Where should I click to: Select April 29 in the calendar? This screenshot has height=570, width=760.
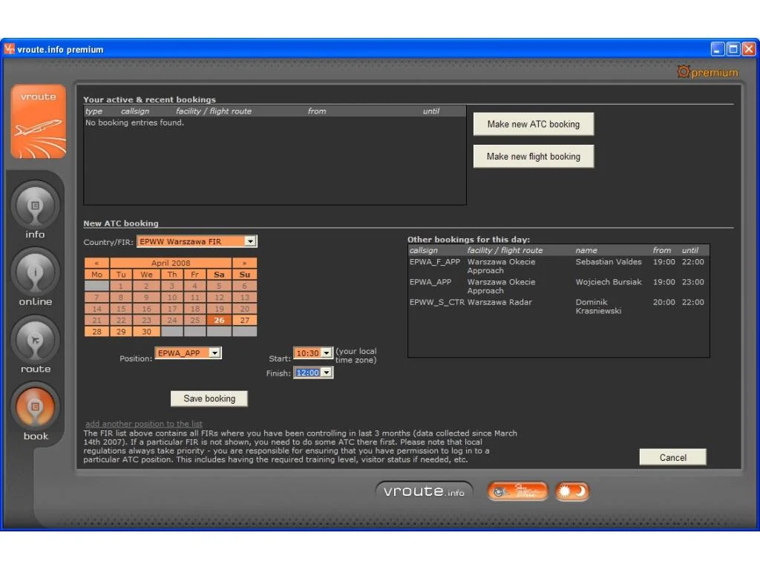tap(121, 332)
